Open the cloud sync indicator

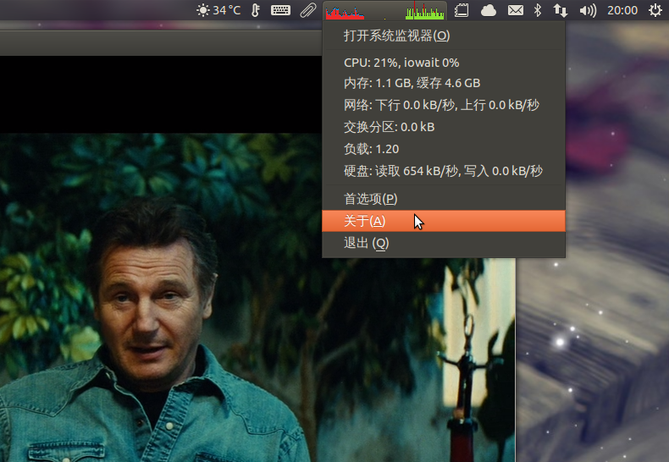(488, 10)
